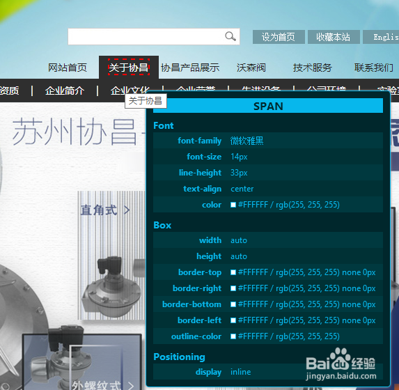This screenshot has height=390, width=399.
Task: Open the 外螺纹式 product link
Action: click(96, 385)
